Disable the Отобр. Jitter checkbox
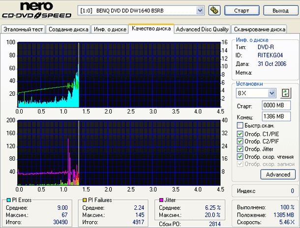Image resolution: width=300 pixels, height=228 pixels. [240, 149]
